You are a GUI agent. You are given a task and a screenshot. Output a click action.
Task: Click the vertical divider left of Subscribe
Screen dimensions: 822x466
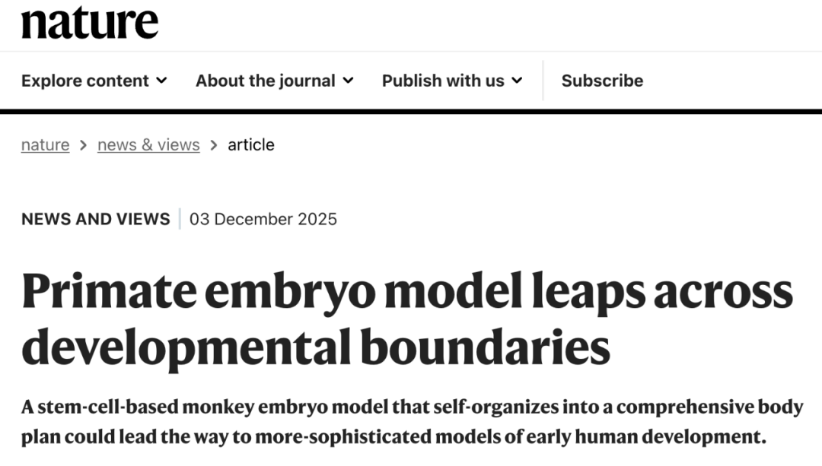(543, 81)
